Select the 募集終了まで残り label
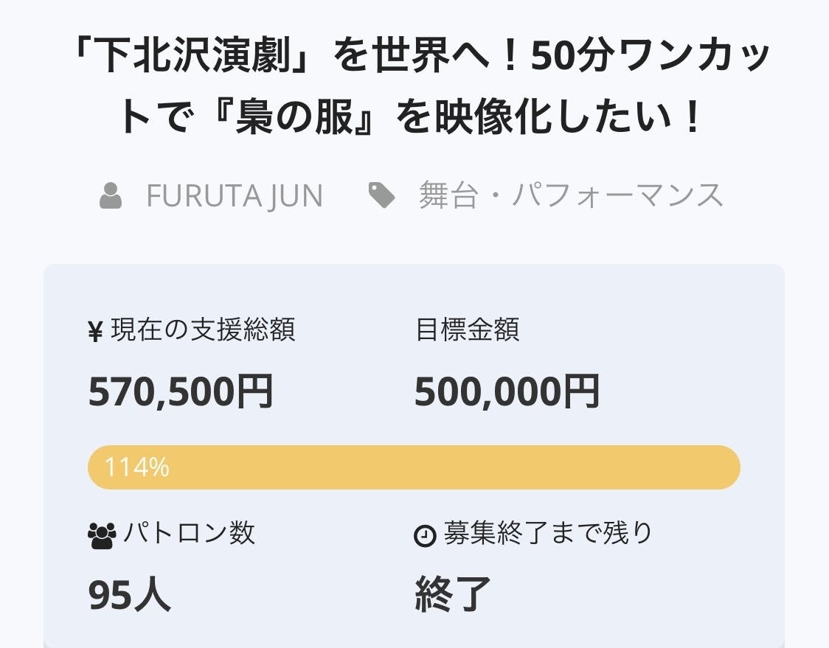 548,532
